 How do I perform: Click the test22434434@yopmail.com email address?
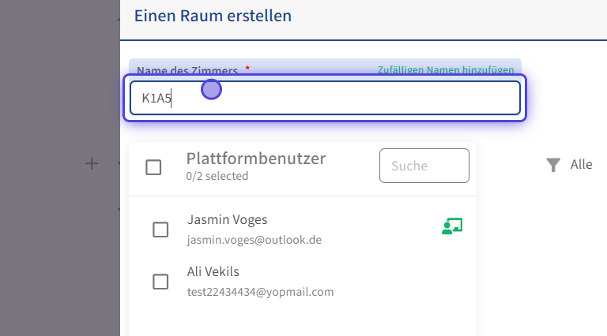click(260, 292)
